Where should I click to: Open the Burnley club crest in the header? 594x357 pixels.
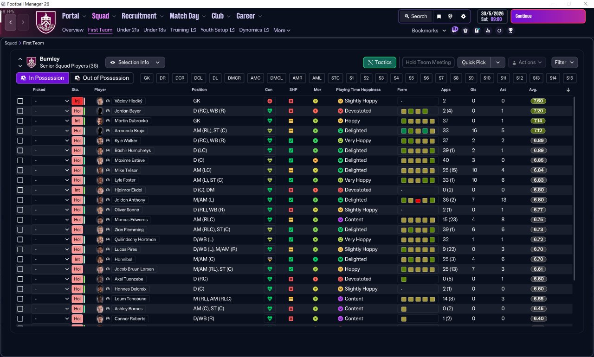coord(45,22)
